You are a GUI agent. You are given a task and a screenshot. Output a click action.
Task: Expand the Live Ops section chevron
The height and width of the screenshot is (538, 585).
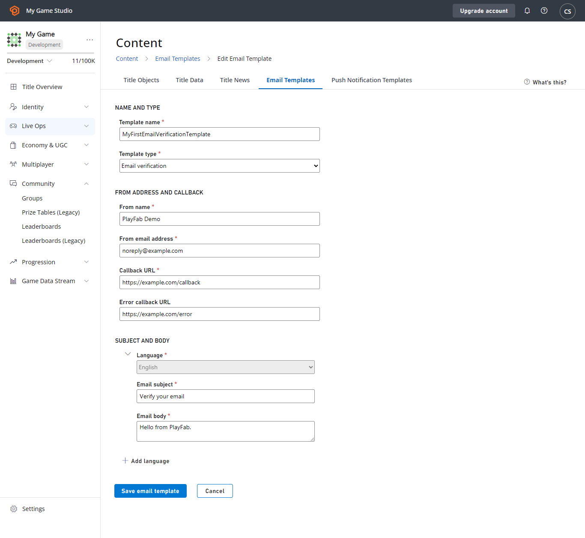(x=87, y=126)
